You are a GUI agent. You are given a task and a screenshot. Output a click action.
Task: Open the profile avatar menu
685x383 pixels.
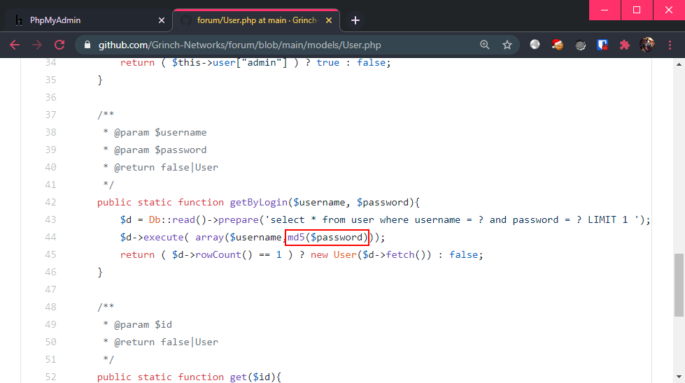pos(647,45)
